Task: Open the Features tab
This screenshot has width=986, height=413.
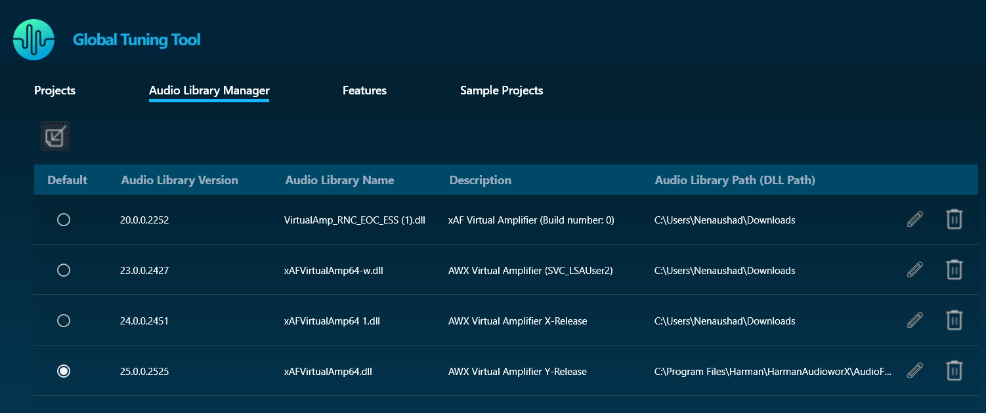Action: coord(364,90)
